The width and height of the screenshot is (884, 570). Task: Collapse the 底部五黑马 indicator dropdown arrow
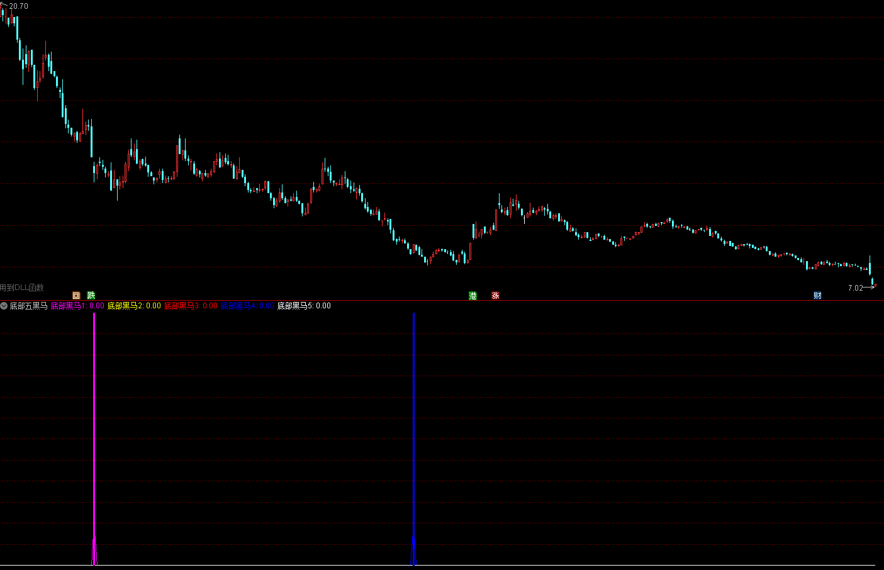click(4, 306)
